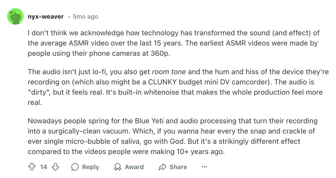Click the Share arrow icon
This screenshot has height=178, width=336.
pos(162,167)
